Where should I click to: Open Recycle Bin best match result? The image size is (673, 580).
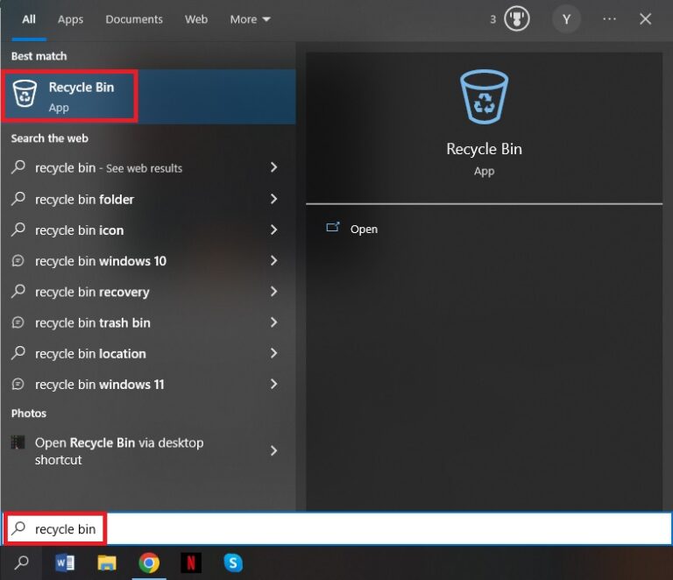[70, 97]
